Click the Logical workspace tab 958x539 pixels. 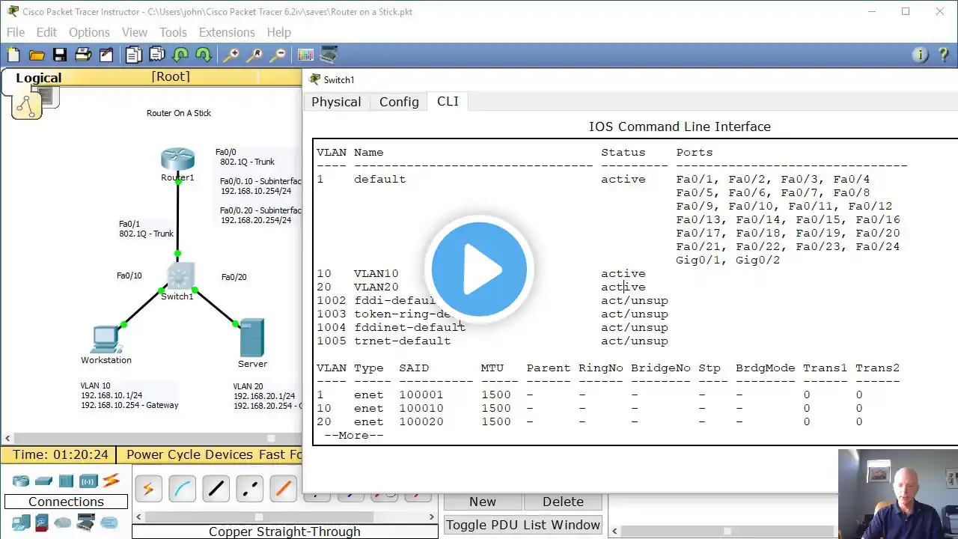(x=39, y=78)
